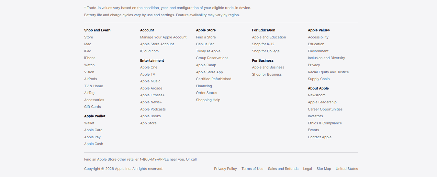Viewport: 437px width, 177px height.
Task: Open the Apple News+ link
Action: click(151, 102)
